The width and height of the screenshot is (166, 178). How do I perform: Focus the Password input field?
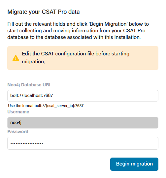[x=83, y=143]
